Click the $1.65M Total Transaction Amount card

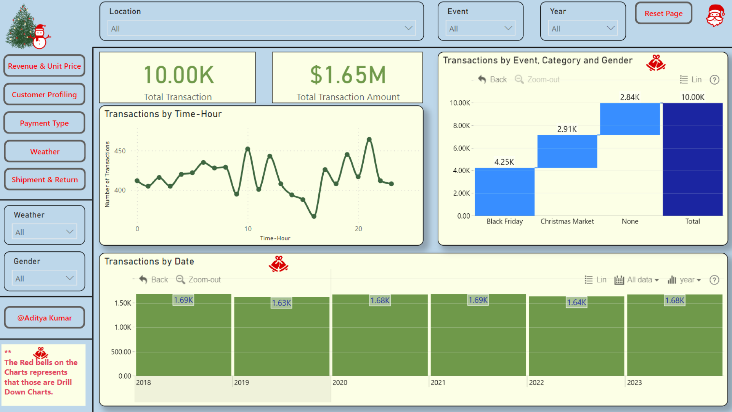(x=348, y=78)
